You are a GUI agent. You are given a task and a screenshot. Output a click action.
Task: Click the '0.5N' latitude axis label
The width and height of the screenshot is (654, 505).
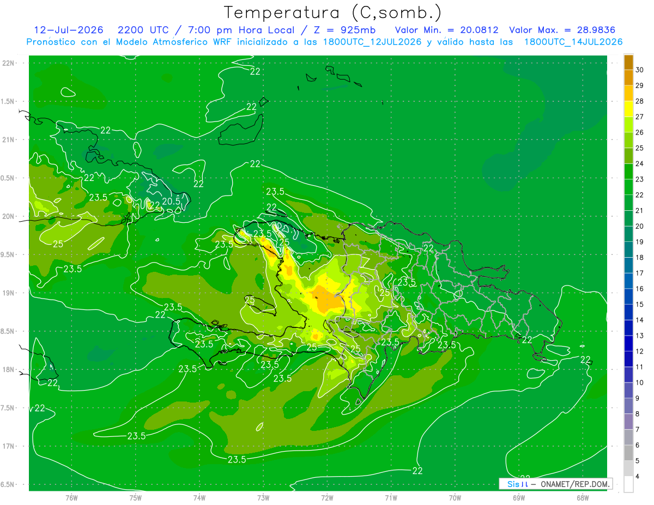pos(8,178)
